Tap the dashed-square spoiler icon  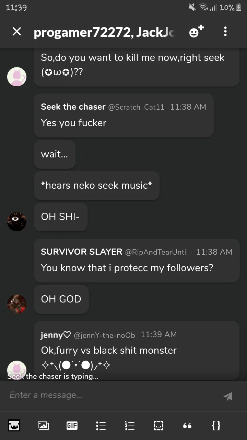(158, 426)
